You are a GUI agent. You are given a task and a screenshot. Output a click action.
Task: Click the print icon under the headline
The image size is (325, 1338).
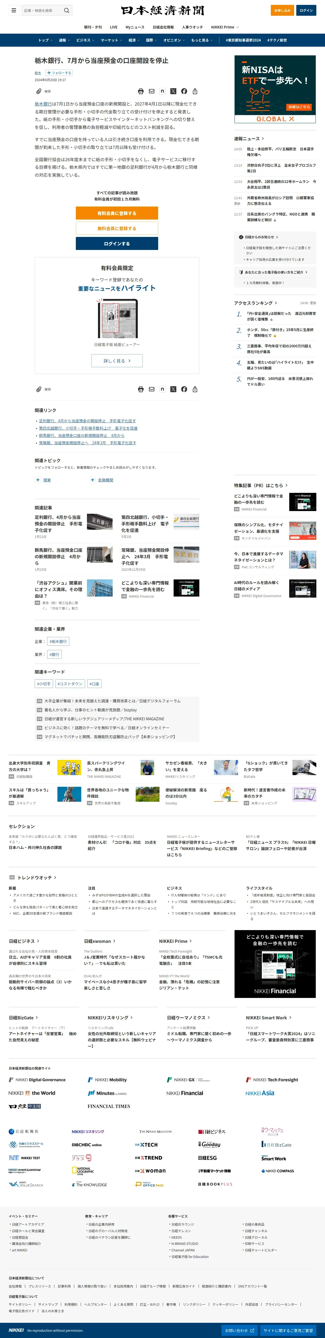click(141, 91)
